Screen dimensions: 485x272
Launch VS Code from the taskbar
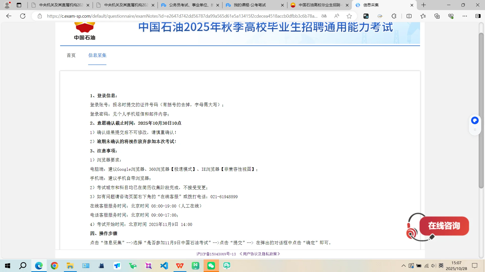pyautogui.click(x=164, y=266)
